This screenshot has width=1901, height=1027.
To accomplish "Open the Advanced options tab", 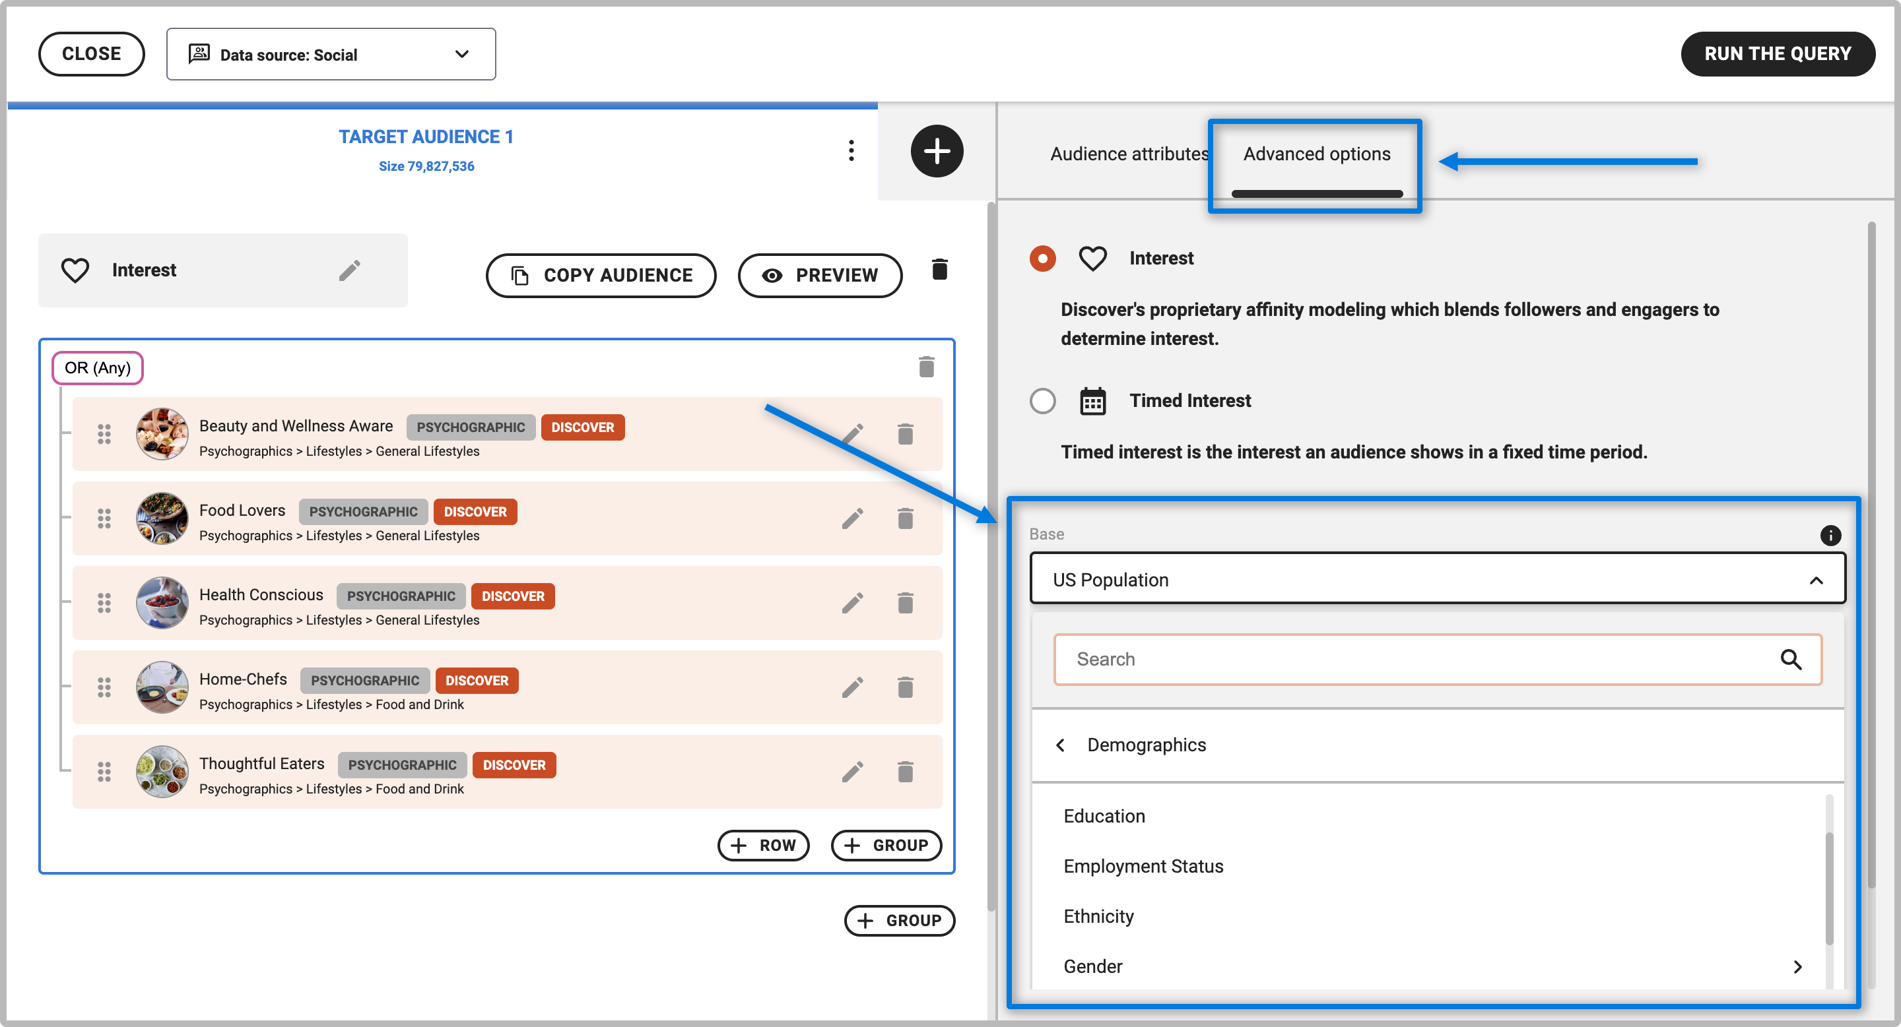I will [1316, 154].
